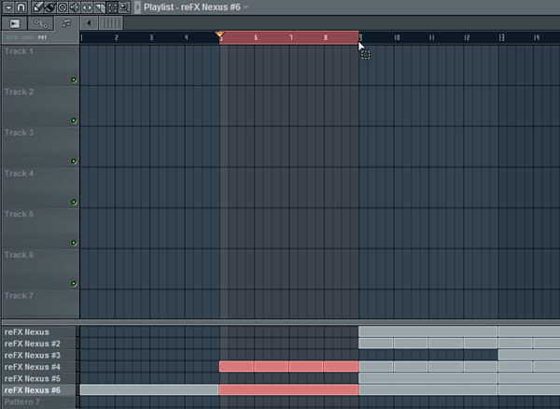Image resolution: width=560 pixels, height=409 pixels.
Task: Select the Paint brush tool
Action: tap(50, 7)
